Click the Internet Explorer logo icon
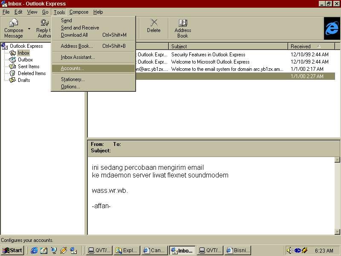Screen dimensions: 341x256 (332, 29)
